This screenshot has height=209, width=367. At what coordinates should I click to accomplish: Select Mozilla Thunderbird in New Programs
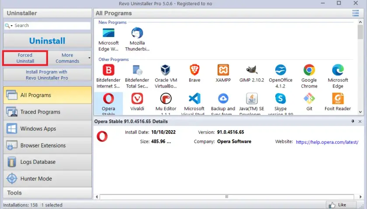coord(137,33)
